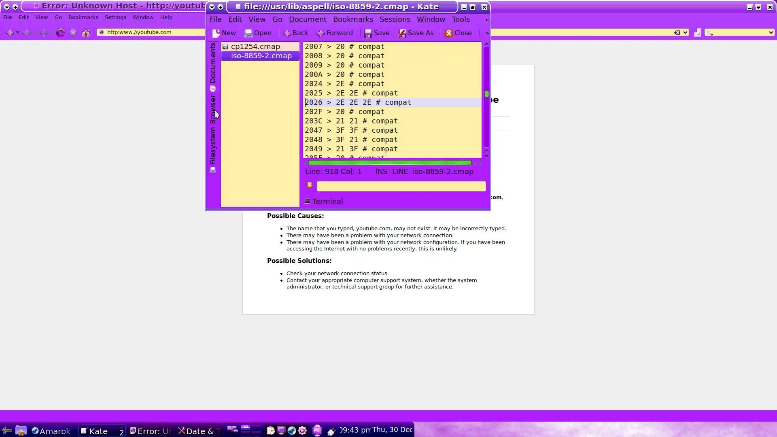Open the Bookmarks menu in Konqueror
The image size is (777, 437).
(x=83, y=17)
